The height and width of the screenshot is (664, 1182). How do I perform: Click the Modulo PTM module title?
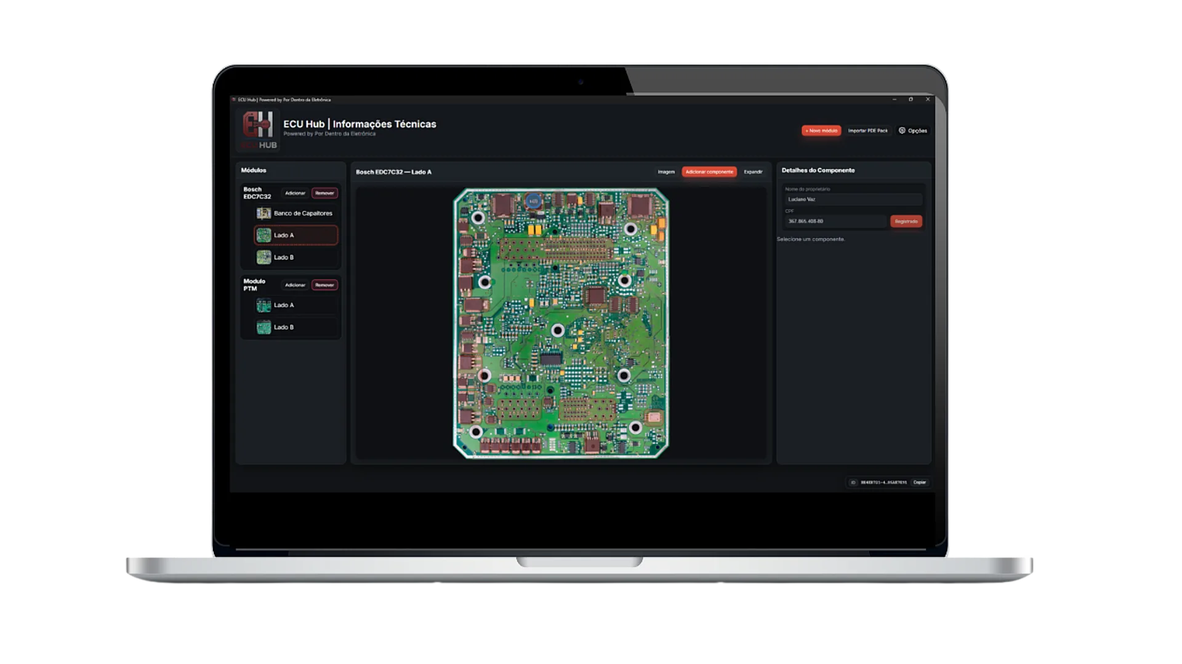tap(254, 285)
